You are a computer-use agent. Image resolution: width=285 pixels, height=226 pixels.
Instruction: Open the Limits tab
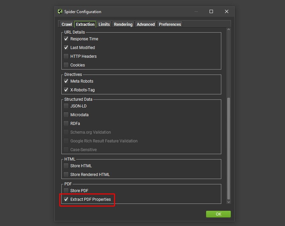pos(104,25)
